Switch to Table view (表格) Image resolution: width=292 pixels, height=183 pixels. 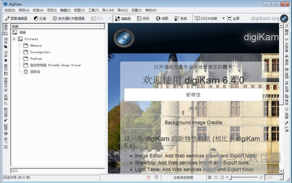[181, 18]
